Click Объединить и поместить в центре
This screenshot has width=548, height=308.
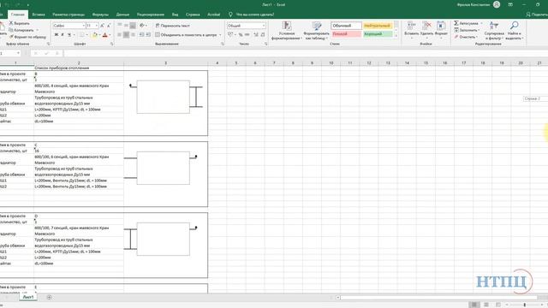point(186,35)
